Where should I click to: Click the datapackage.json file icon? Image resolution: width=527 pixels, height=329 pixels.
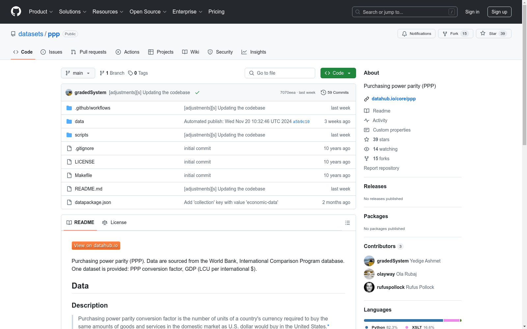pos(69,202)
